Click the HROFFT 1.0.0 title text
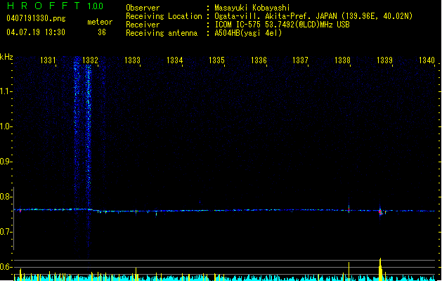Viewport: 442px width, 281px height. [x=56, y=6]
